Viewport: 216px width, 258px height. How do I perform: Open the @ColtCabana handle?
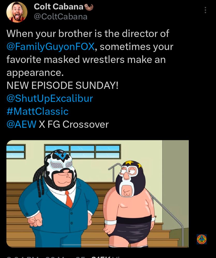pyautogui.click(x=61, y=17)
